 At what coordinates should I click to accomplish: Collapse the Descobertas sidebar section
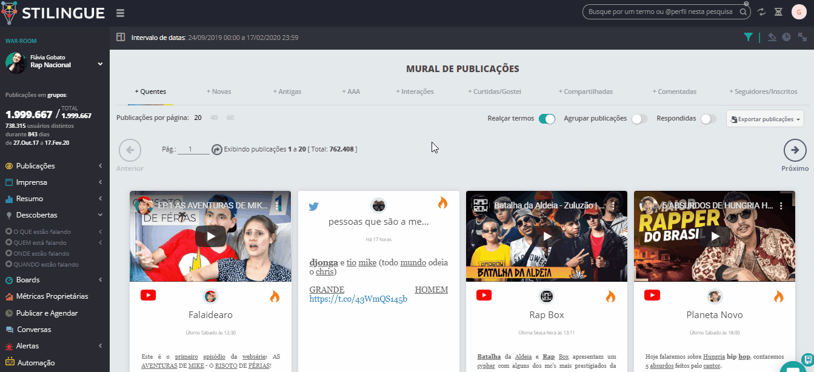(55, 214)
